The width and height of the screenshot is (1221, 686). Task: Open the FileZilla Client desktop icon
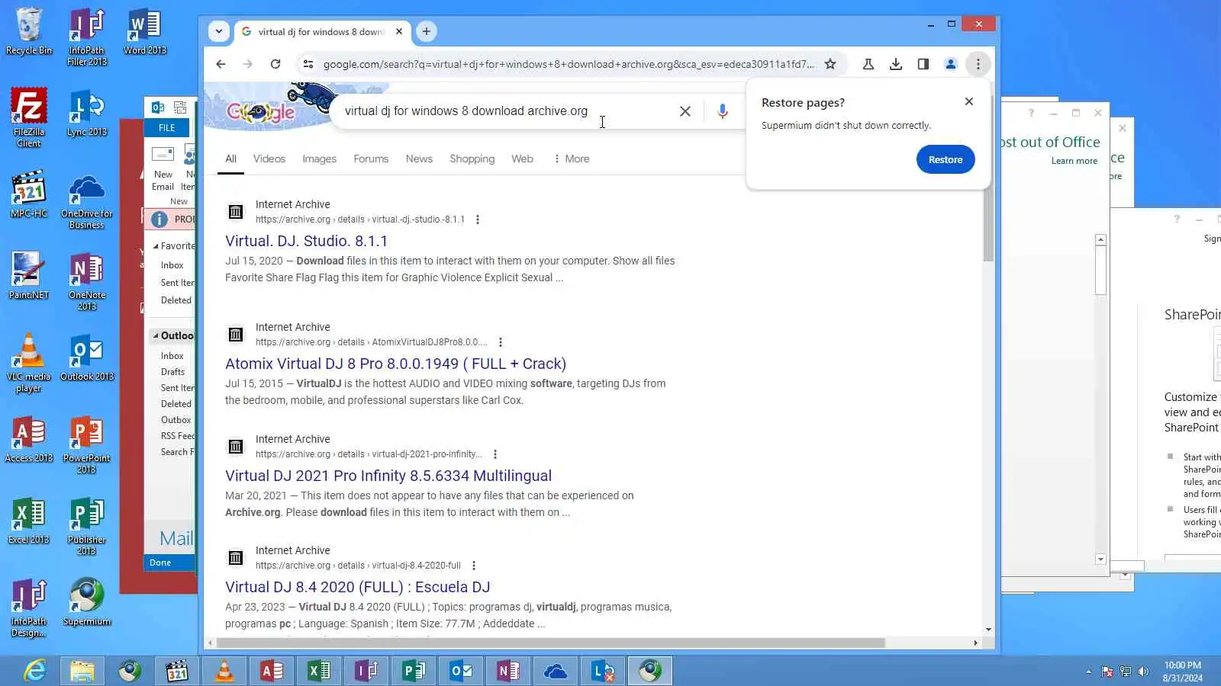[x=29, y=117]
